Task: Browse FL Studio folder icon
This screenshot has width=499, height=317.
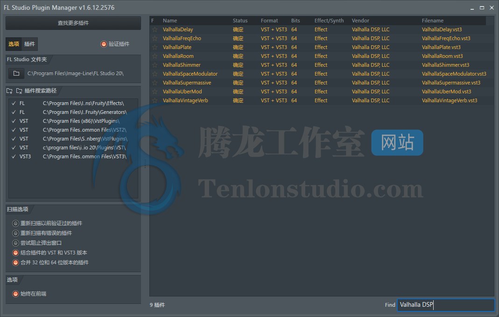Action: [16, 73]
